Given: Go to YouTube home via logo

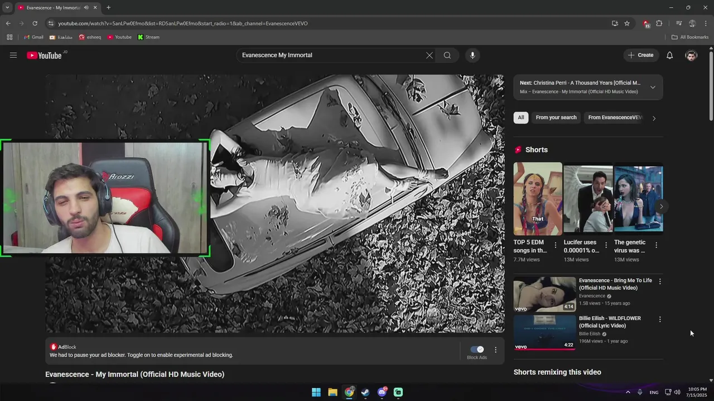Looking at the screenshot, I should (44, 55).
